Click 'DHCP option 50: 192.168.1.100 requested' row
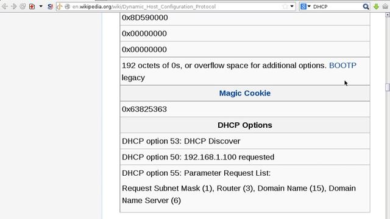This screenshot has height=219, width=390. click(x=245, y=157)
